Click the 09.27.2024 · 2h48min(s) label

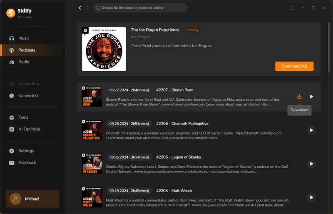129,90
